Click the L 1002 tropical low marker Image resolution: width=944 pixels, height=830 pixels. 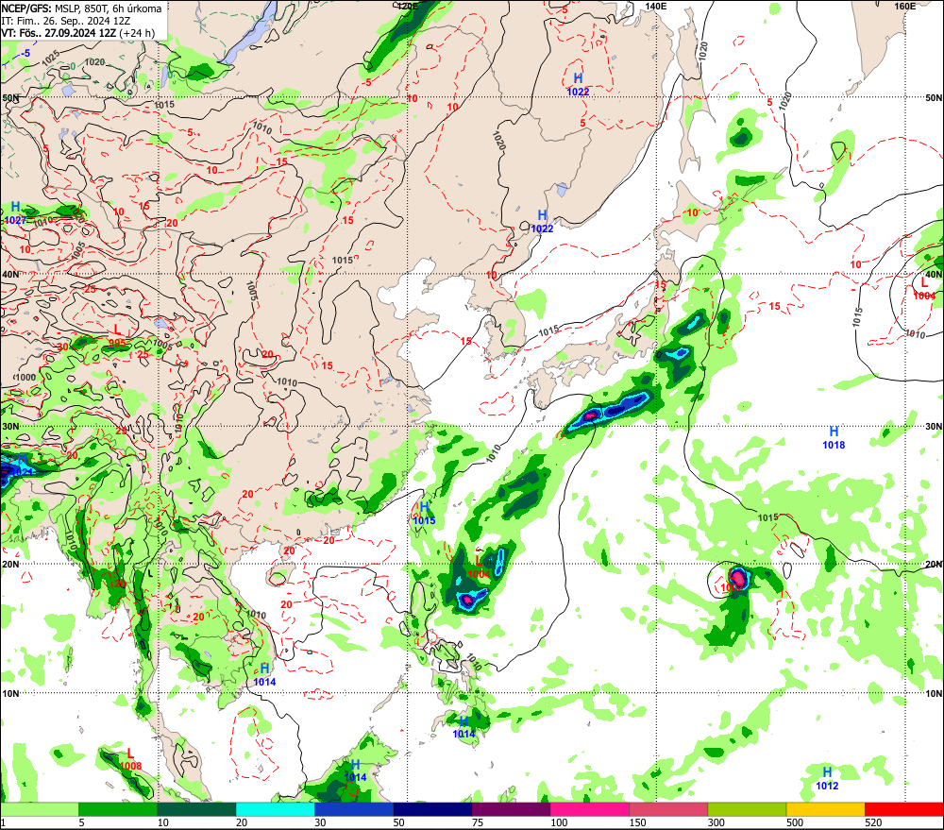pyautogui.click(x=733, y=581)
